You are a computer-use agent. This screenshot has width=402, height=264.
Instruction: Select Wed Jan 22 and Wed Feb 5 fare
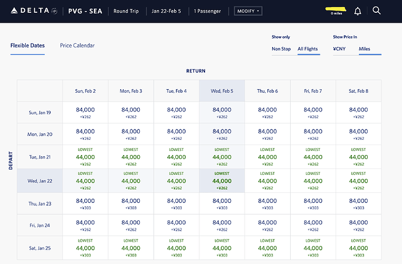(222, 181)
